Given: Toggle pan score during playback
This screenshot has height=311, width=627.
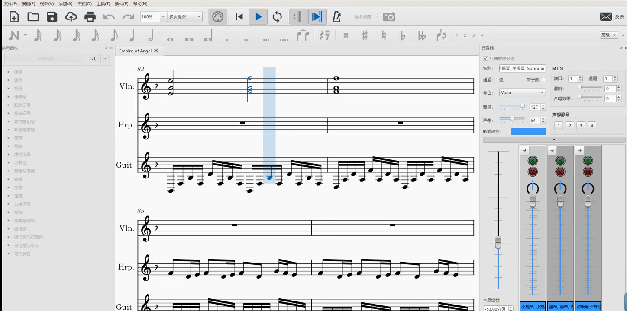Looking at the screenshot, I should click(317, 17).
